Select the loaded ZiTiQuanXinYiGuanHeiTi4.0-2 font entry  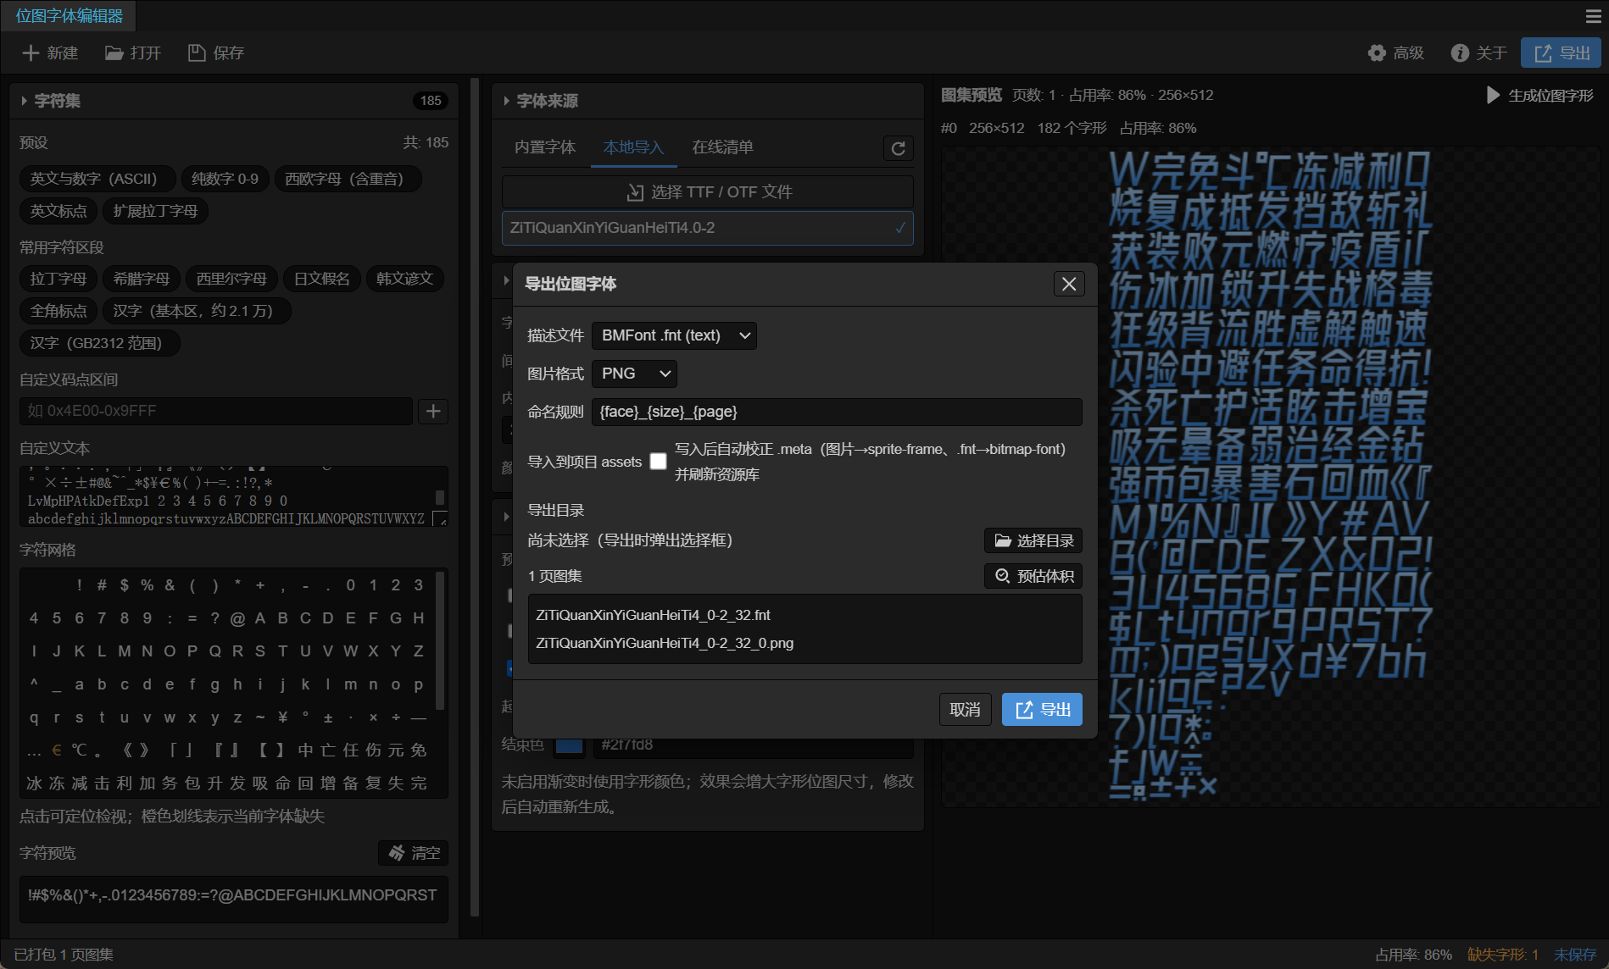(708, 228)
